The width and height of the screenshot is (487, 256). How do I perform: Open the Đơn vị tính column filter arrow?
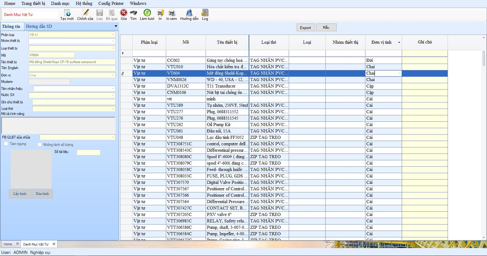coord(399,43)
